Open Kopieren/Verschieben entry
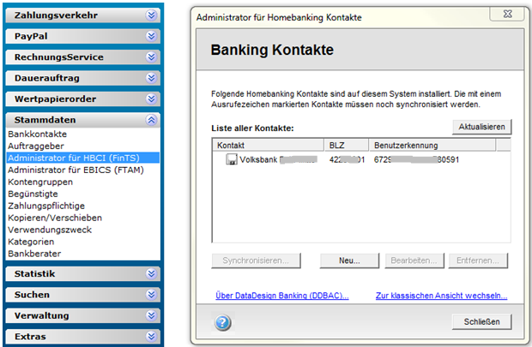Screen dimensions: 532x347 [55, 218]
